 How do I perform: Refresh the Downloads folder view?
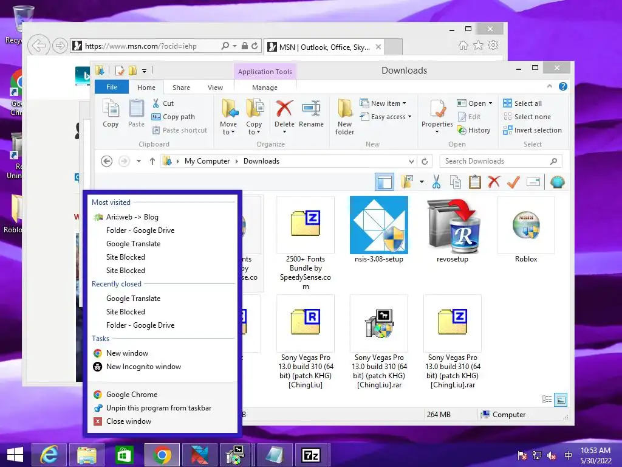(425, 161)
